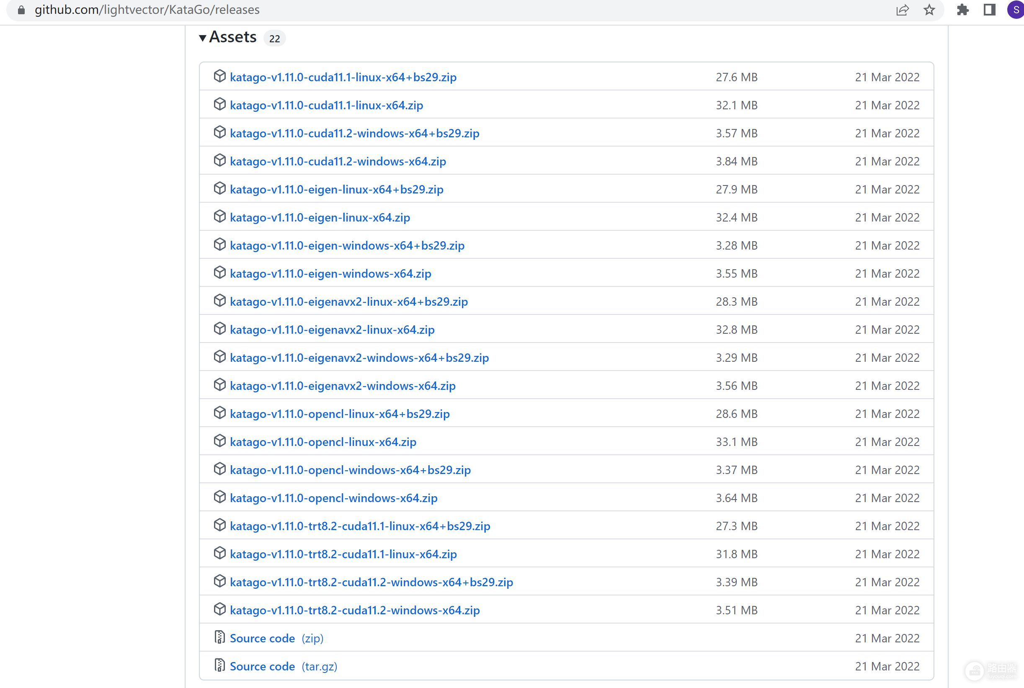This screenshot has width=1024, height=688.
Task: Click package icon for trt8.2-cuda11.2-windows-x64.zip
Action: coord(219,610)
